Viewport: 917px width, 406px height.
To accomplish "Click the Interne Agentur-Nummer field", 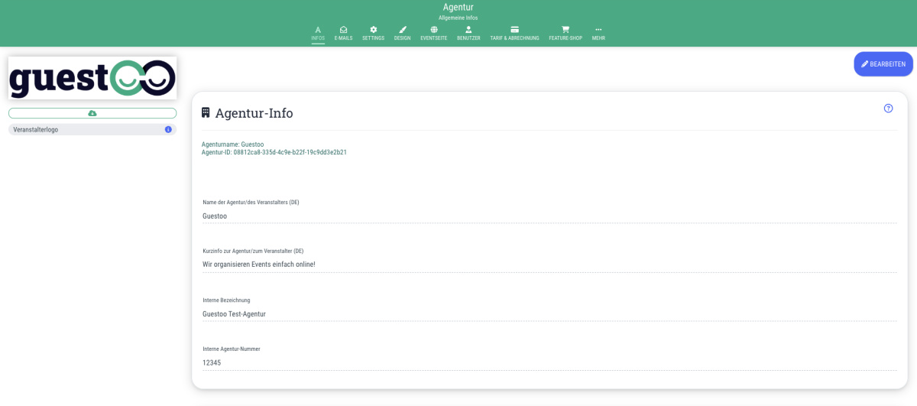I will (x=549, y=363).
